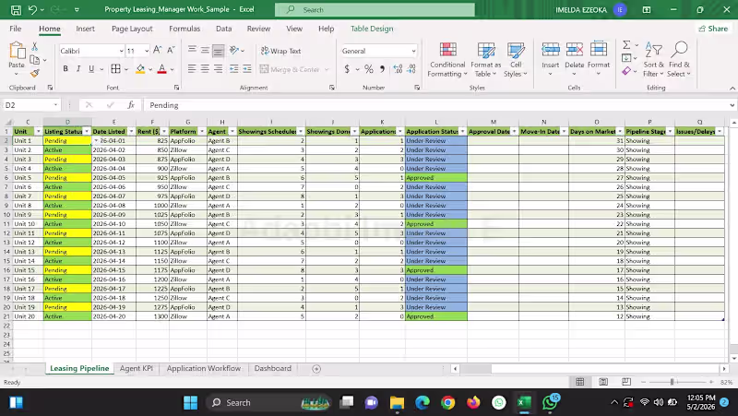The width and height of the screenshot is (738, 416).
Task: Click the Insert Function fx button
Action: [x=131, y=105]
